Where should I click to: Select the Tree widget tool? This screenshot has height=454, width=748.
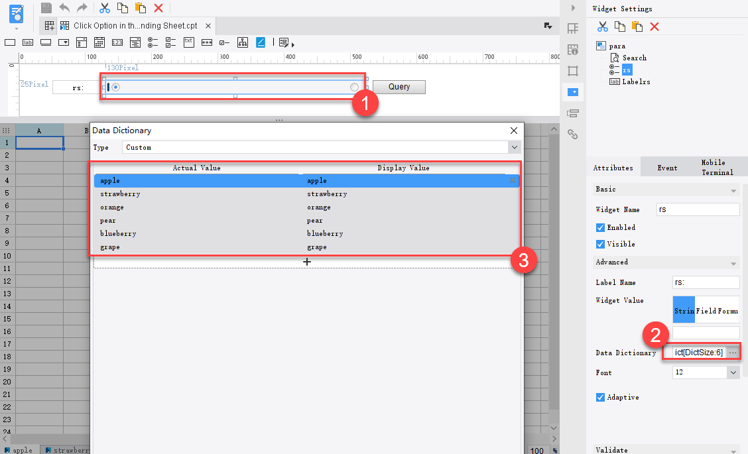pyautogui.click(x=242, y=42)
